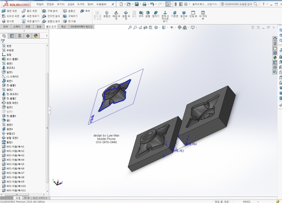Switch to the SOLIDWORKS 애드인 tab

(x=81, y=27)
